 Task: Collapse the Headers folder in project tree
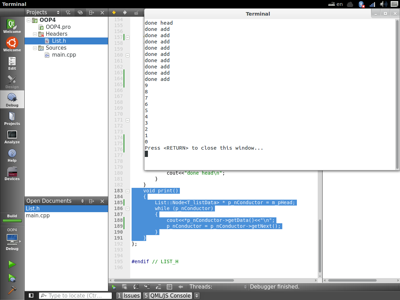(x=35, y=34)
